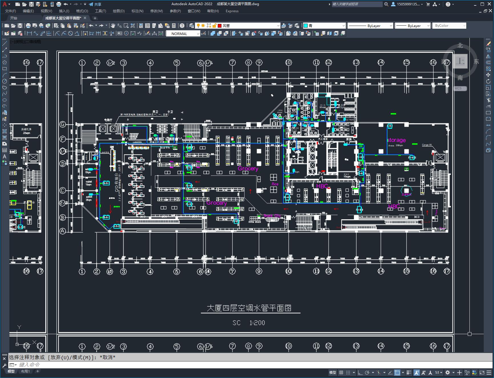
Task: Open the signed-in account dropdown 1505999135
Action: point(407,4)
